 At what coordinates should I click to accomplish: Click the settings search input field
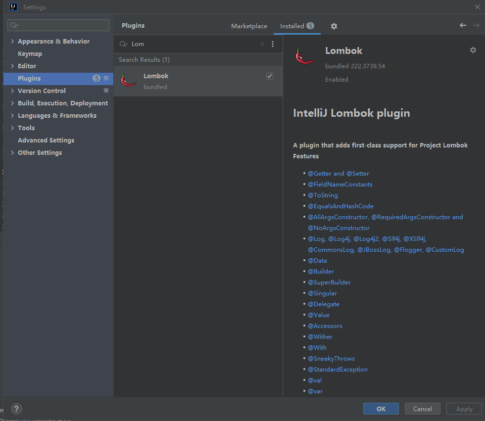58,25
